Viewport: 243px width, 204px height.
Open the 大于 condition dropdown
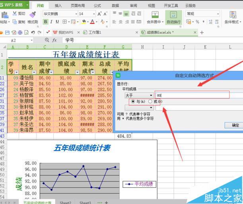151,95
